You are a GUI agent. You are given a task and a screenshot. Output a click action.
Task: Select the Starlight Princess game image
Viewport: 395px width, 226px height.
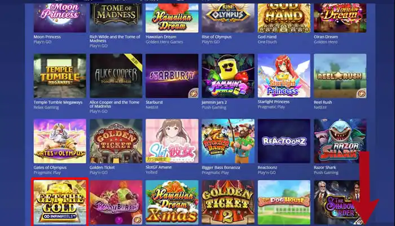tap(284, 76)
